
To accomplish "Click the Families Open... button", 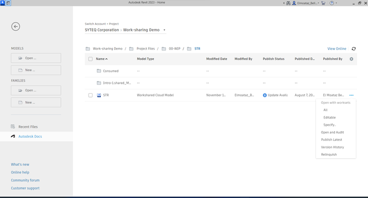I will coord(36,90).
